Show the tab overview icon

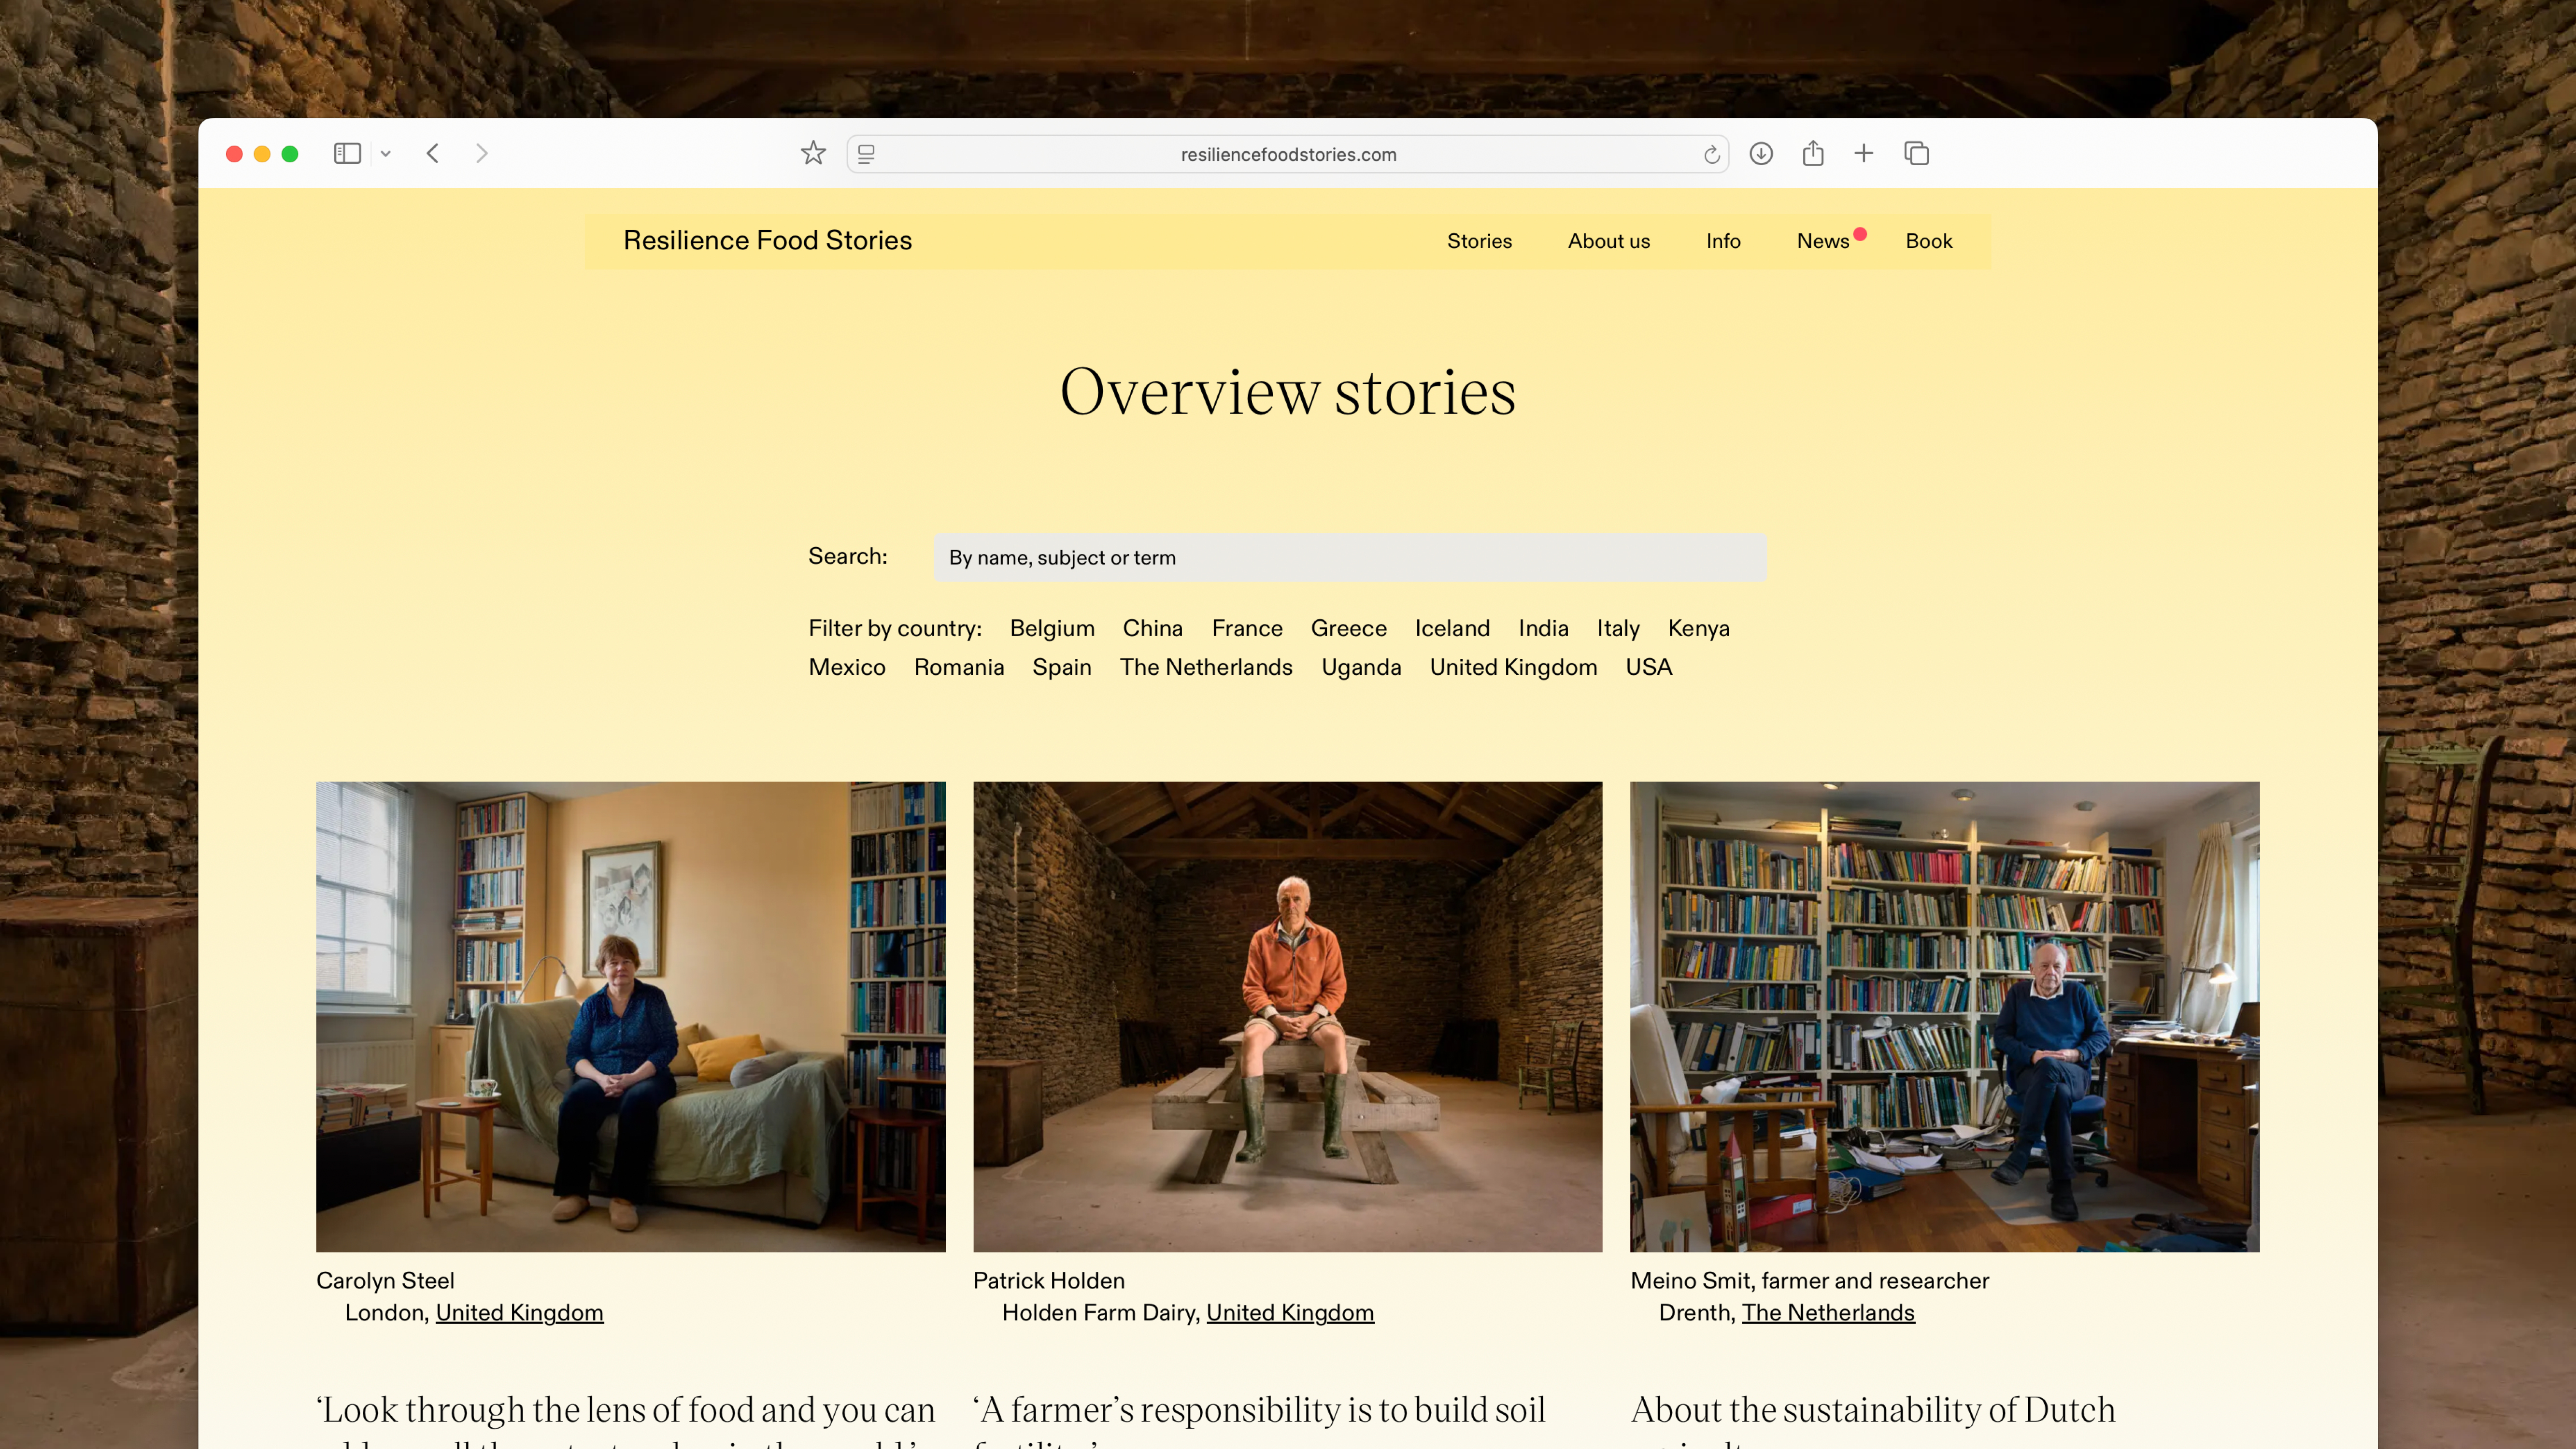1916,153
